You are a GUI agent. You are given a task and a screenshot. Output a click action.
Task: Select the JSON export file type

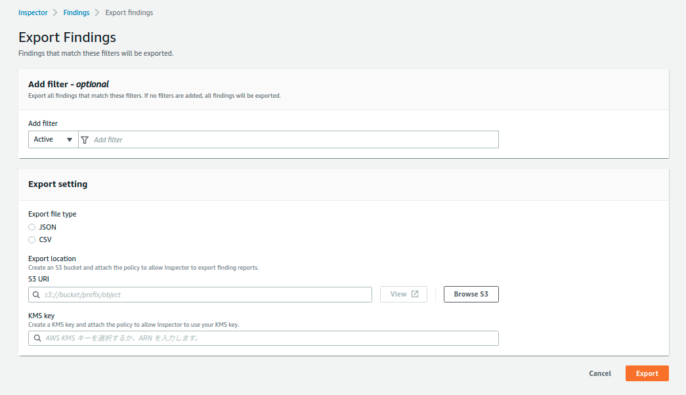click(x=32, y=227)
